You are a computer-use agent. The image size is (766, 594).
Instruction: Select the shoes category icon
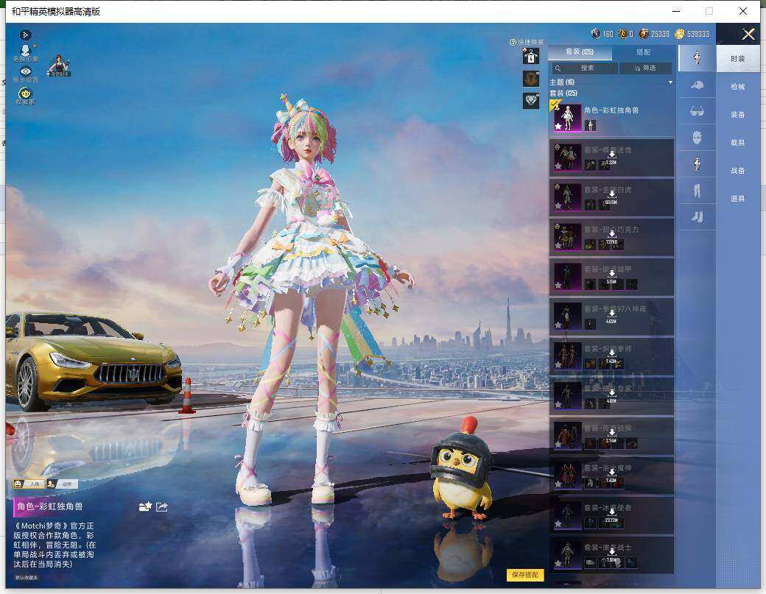pos(697,216)
